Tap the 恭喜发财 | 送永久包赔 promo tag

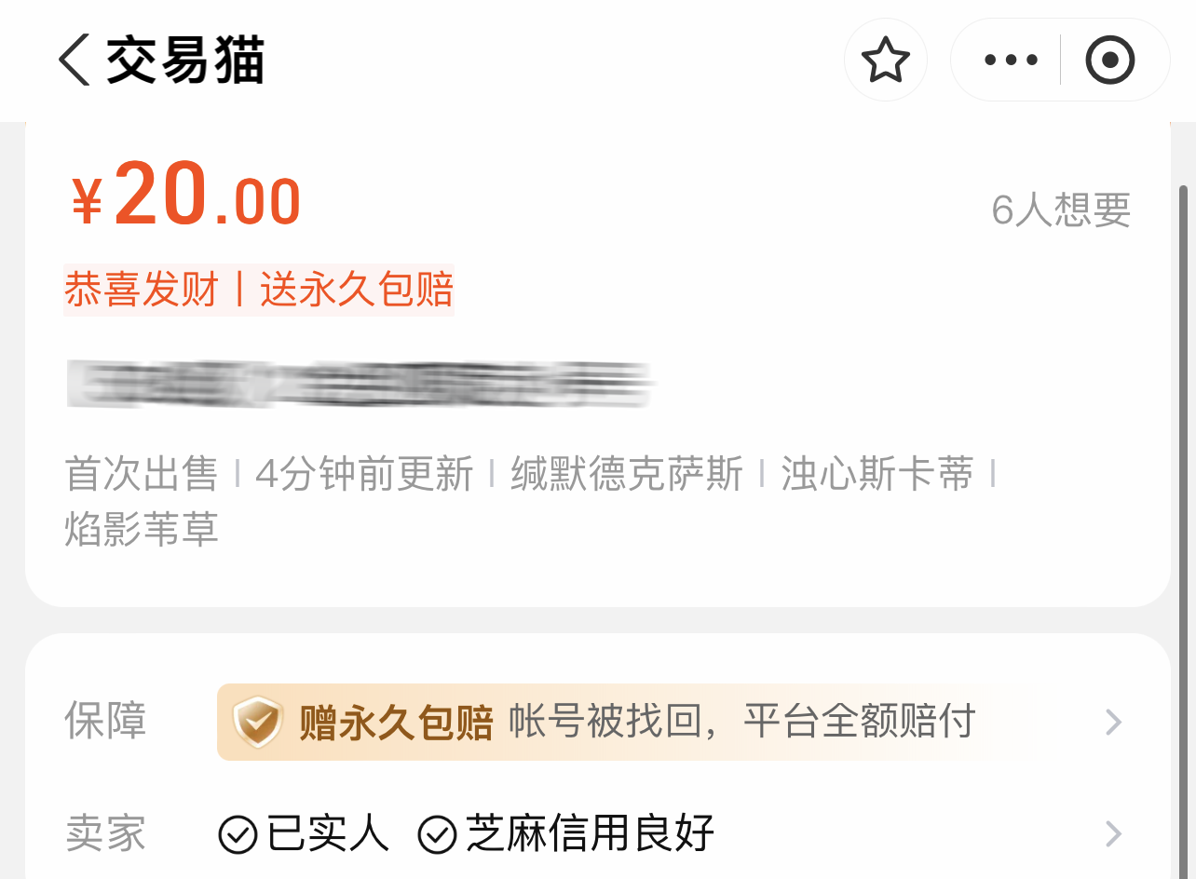coord(259,290)
